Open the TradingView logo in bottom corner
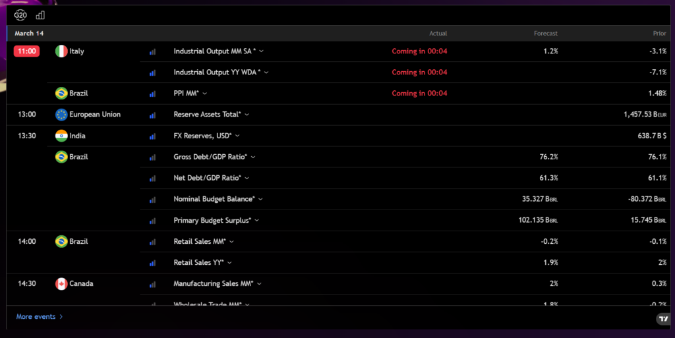The image size is (675, 338). [662, 319]
